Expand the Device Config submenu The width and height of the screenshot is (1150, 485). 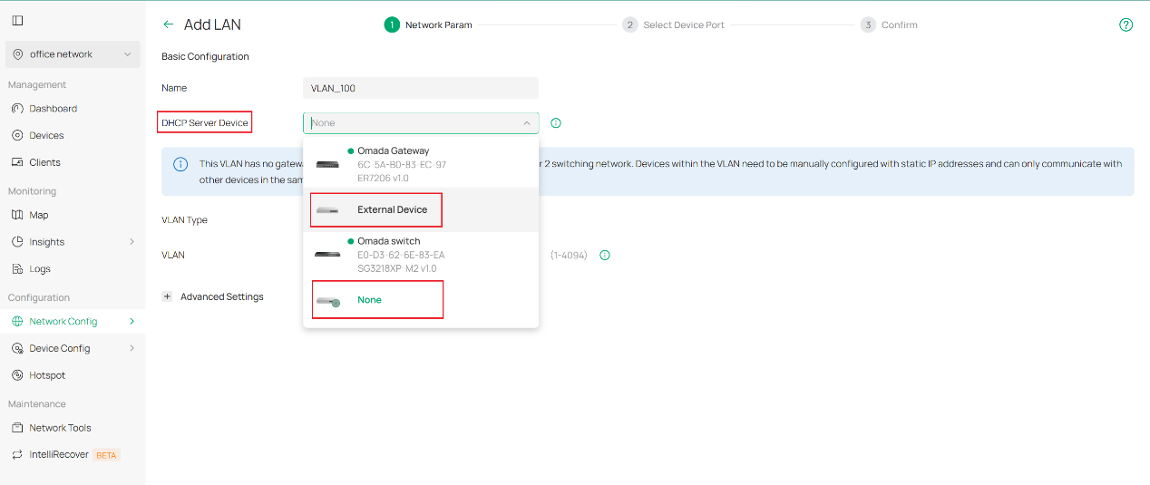[132, 348]
